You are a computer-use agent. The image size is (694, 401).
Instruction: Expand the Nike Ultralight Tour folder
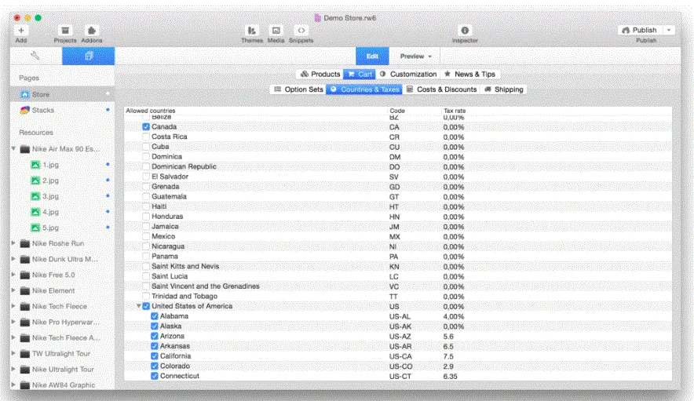click(x=13, y=369)
